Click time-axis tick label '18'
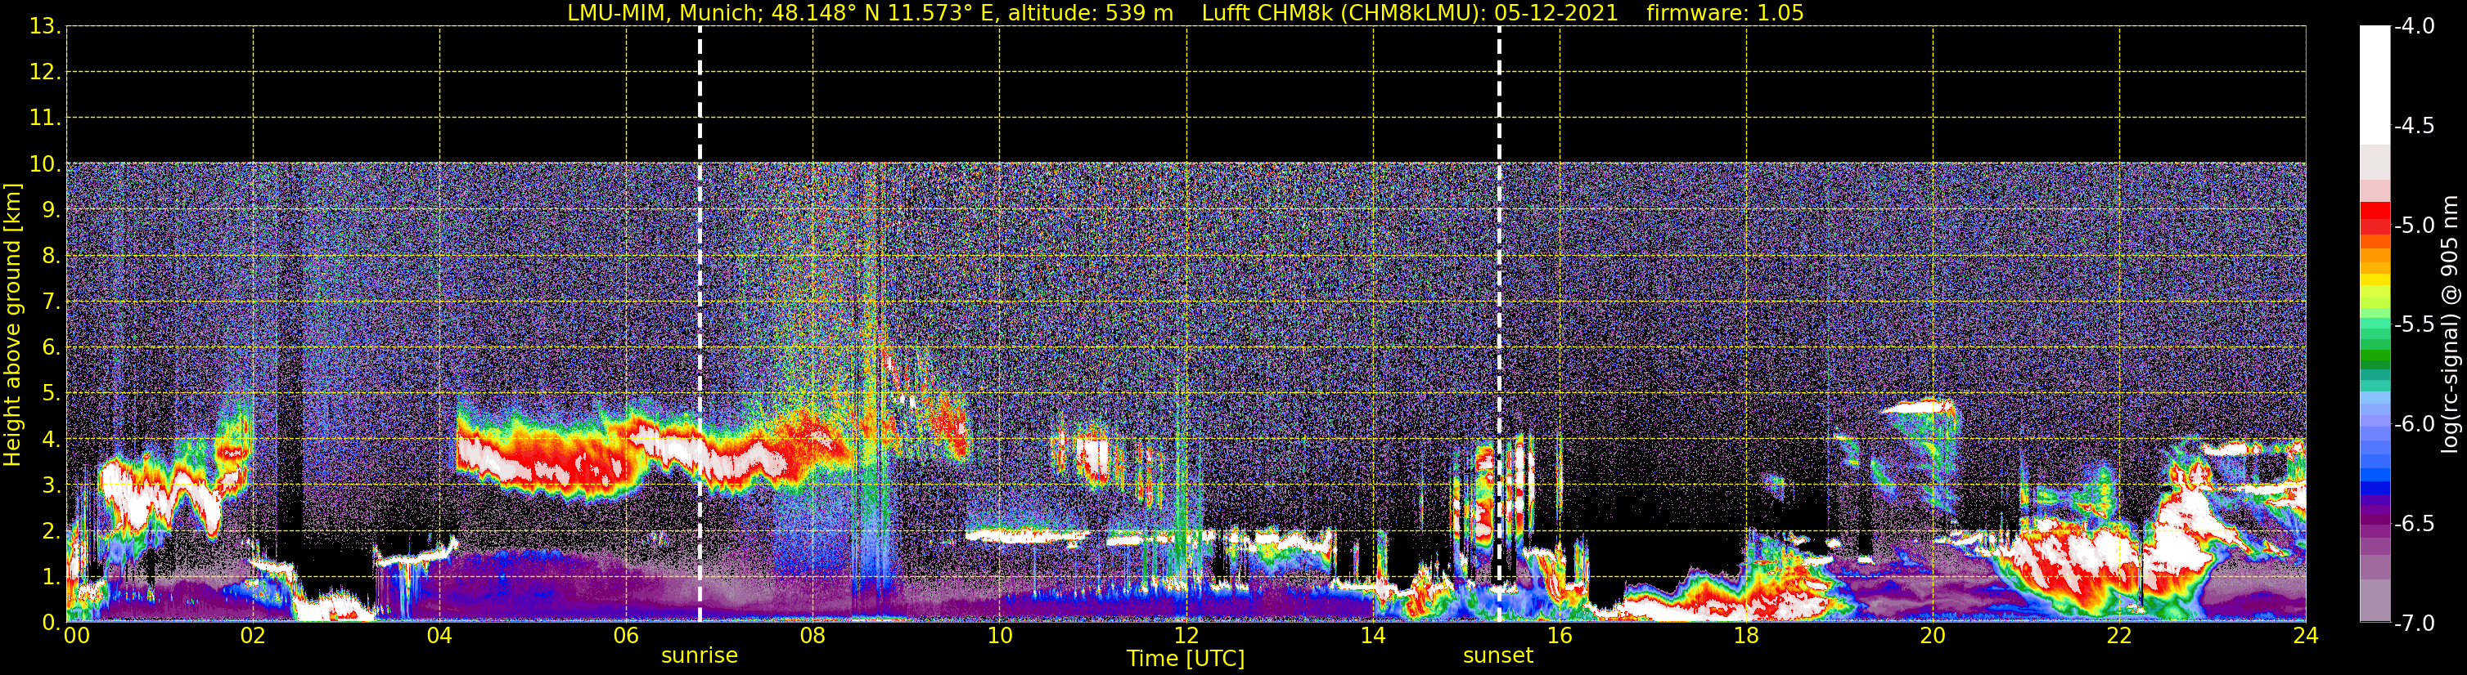The height and width of the screenshot is (675, 2467). point(1747,637)
